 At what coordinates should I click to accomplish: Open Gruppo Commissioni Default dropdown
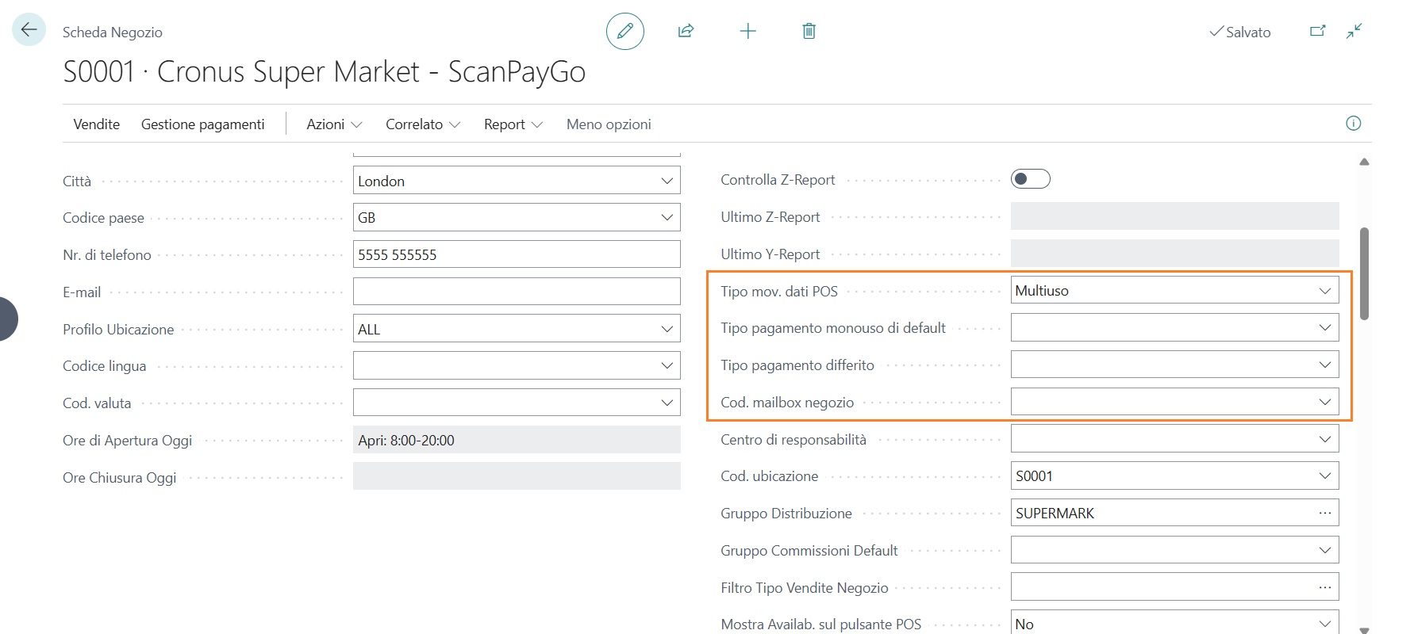[1325, 551]
